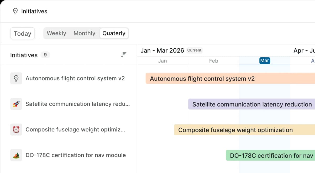
Task: Click the alarm clock icon on the Composite fuselage row
Action: click(16, 129)
